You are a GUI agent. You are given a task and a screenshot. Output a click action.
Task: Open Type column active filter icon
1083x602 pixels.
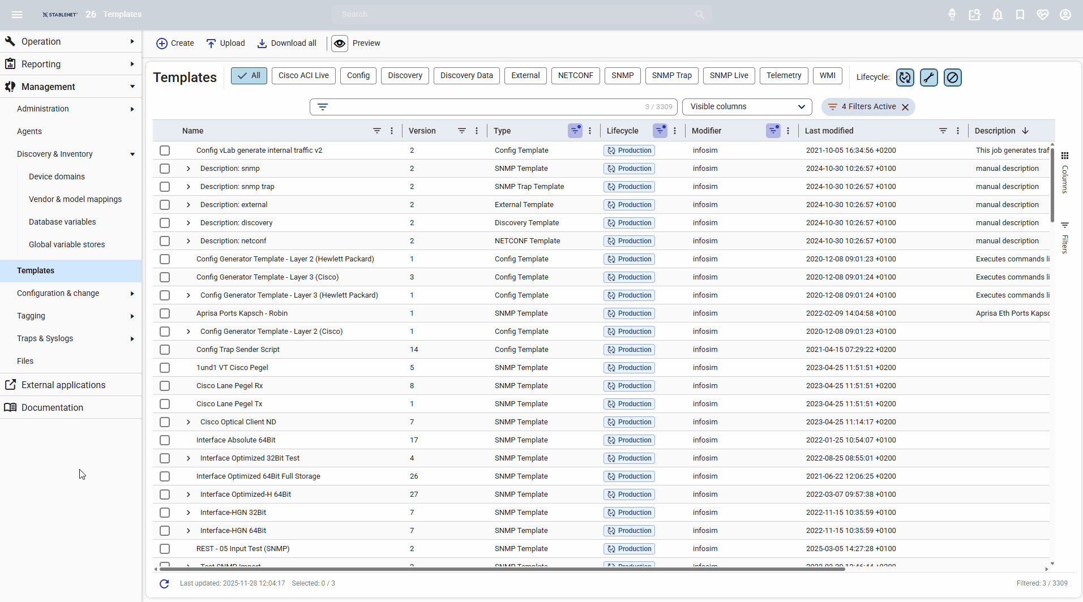coord(575,131)
